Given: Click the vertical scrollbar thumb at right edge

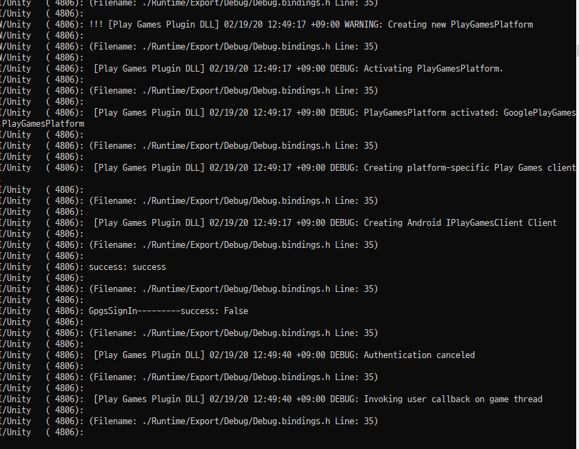Looking at the screenshot, I should pyautogui.click(x=578, y=50).
